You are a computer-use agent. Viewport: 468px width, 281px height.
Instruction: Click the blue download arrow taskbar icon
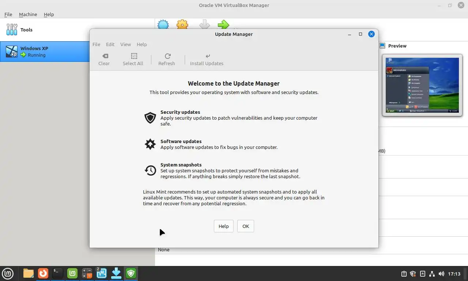[116, 273]
